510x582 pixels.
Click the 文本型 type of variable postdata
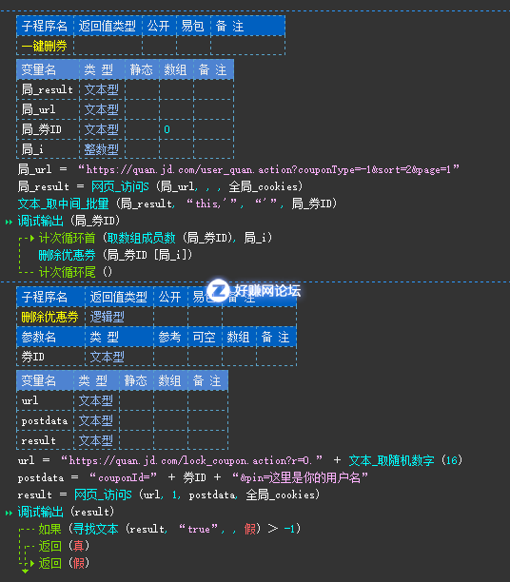point(95,420)
